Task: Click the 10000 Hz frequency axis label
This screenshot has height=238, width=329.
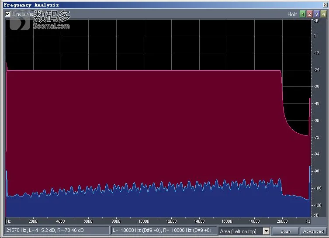Action: tap(144, 221)
